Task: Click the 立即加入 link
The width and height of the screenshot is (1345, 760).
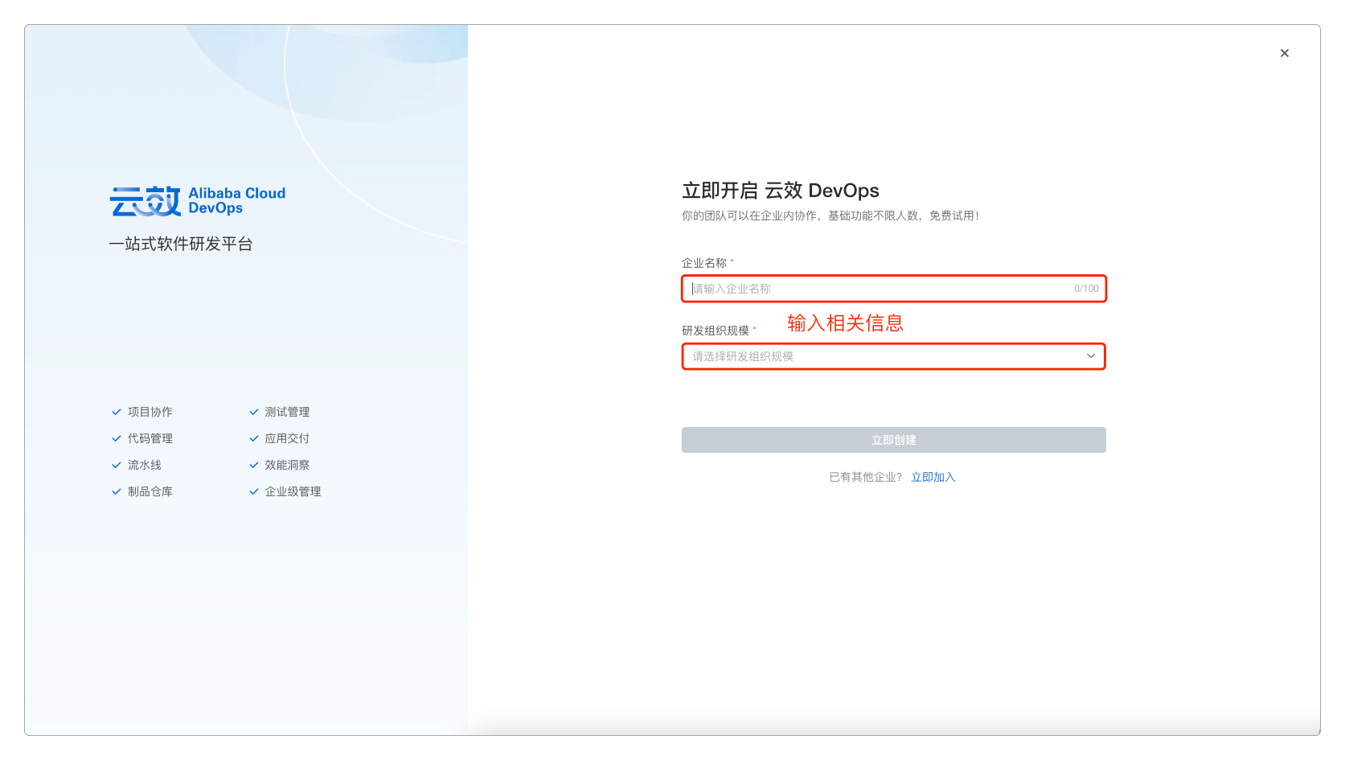Action: [x=933, y=477]
